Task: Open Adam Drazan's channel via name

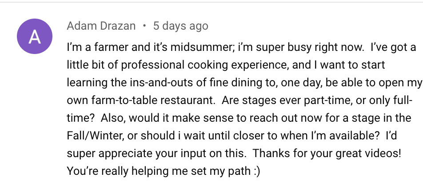Action: (101, 26)
